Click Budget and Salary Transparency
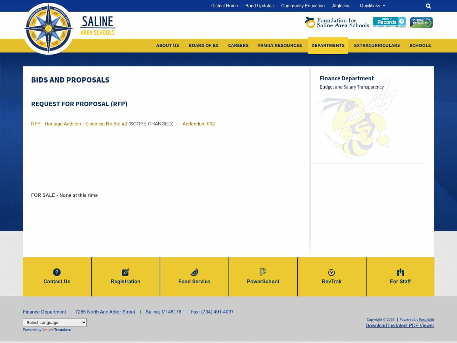Screen dimensions: 457x343 click(x=352, y=87)
